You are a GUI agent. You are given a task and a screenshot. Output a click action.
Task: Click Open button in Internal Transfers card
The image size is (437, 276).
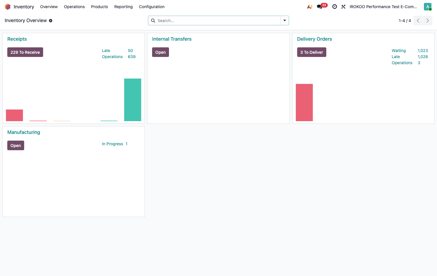click(x=161, y=52)
